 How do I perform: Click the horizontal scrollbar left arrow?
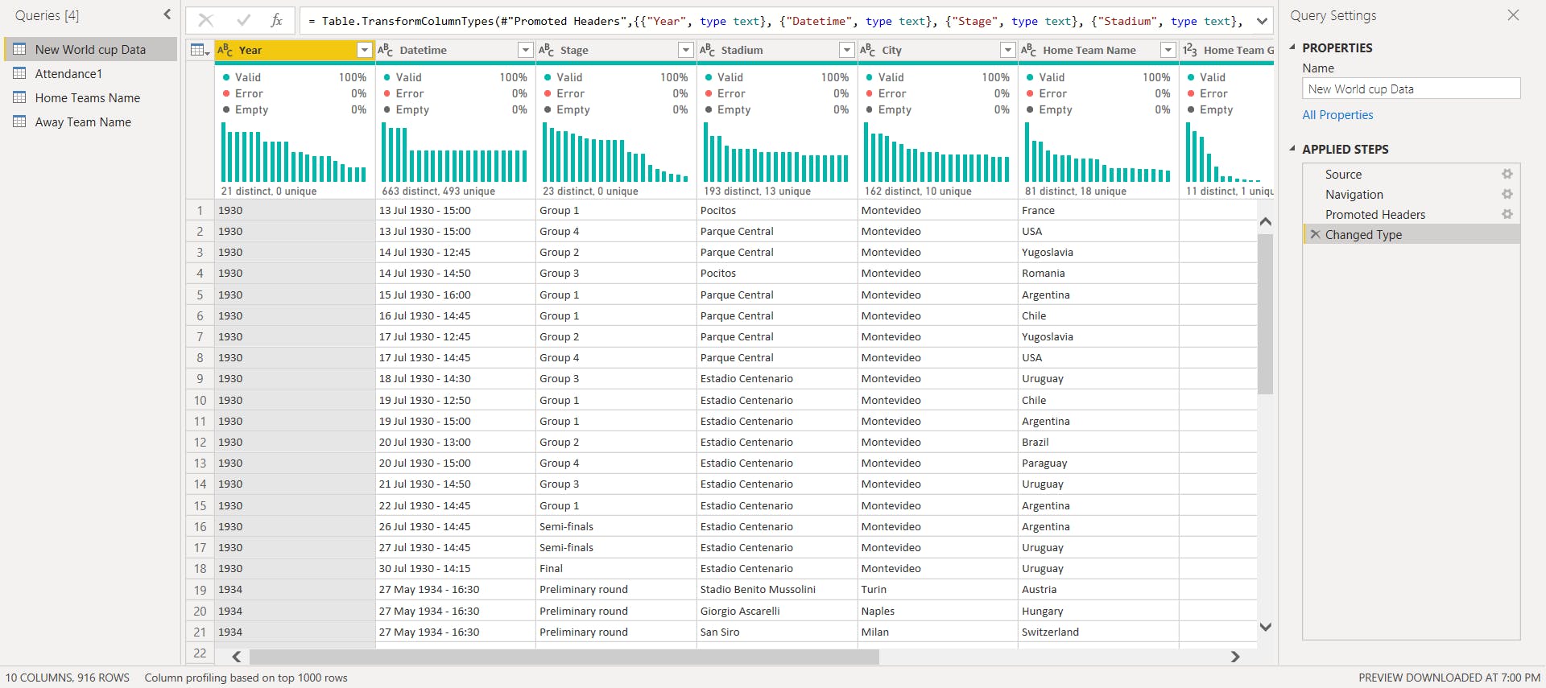click(x=237, y=657)
